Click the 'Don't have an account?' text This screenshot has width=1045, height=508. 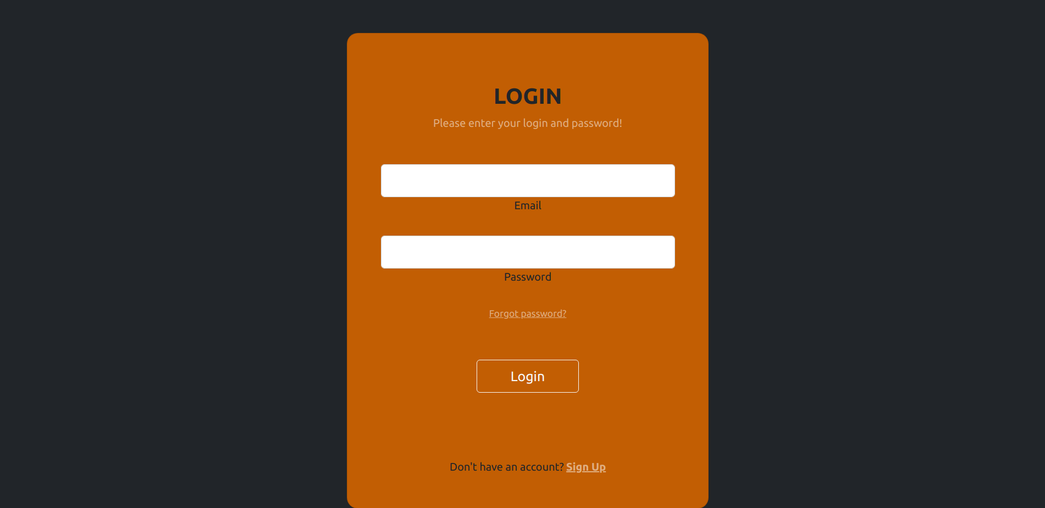click(x=507, y=467)
